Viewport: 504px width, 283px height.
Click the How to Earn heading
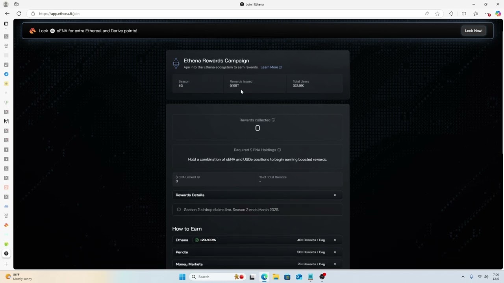click(x=187, y=229)
